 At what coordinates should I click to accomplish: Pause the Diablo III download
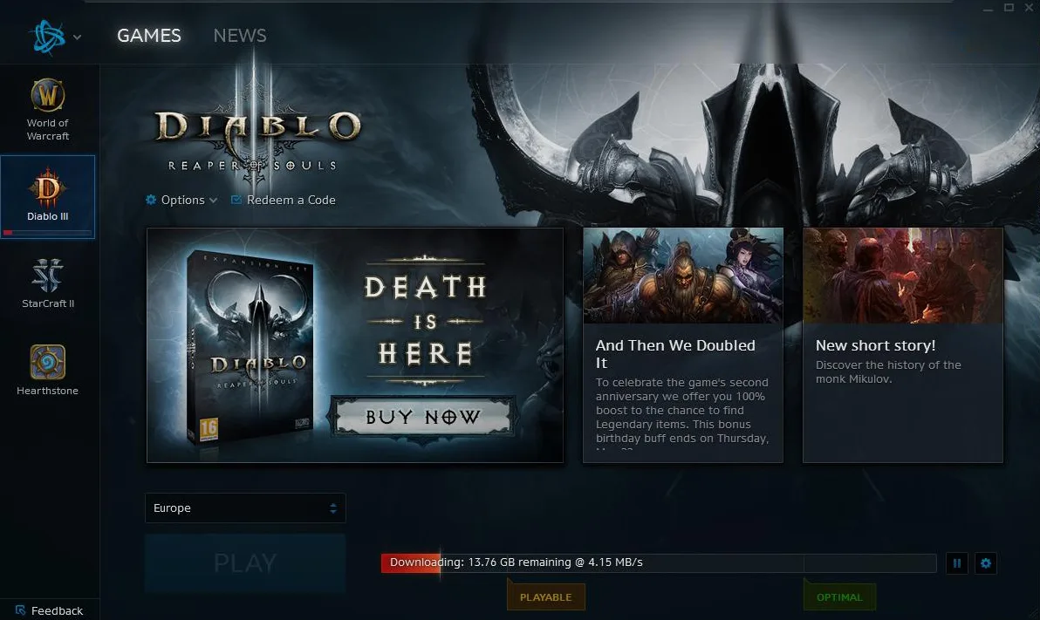click(956, 563)
